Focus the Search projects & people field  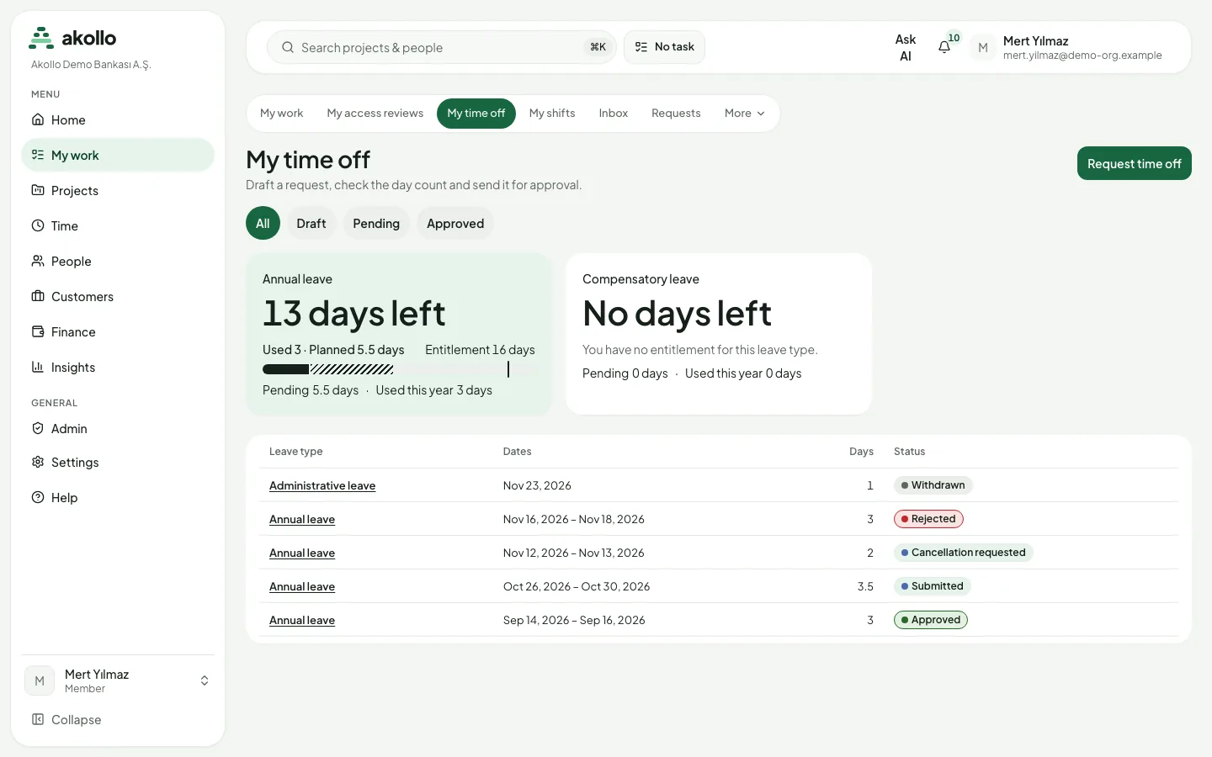442,47
